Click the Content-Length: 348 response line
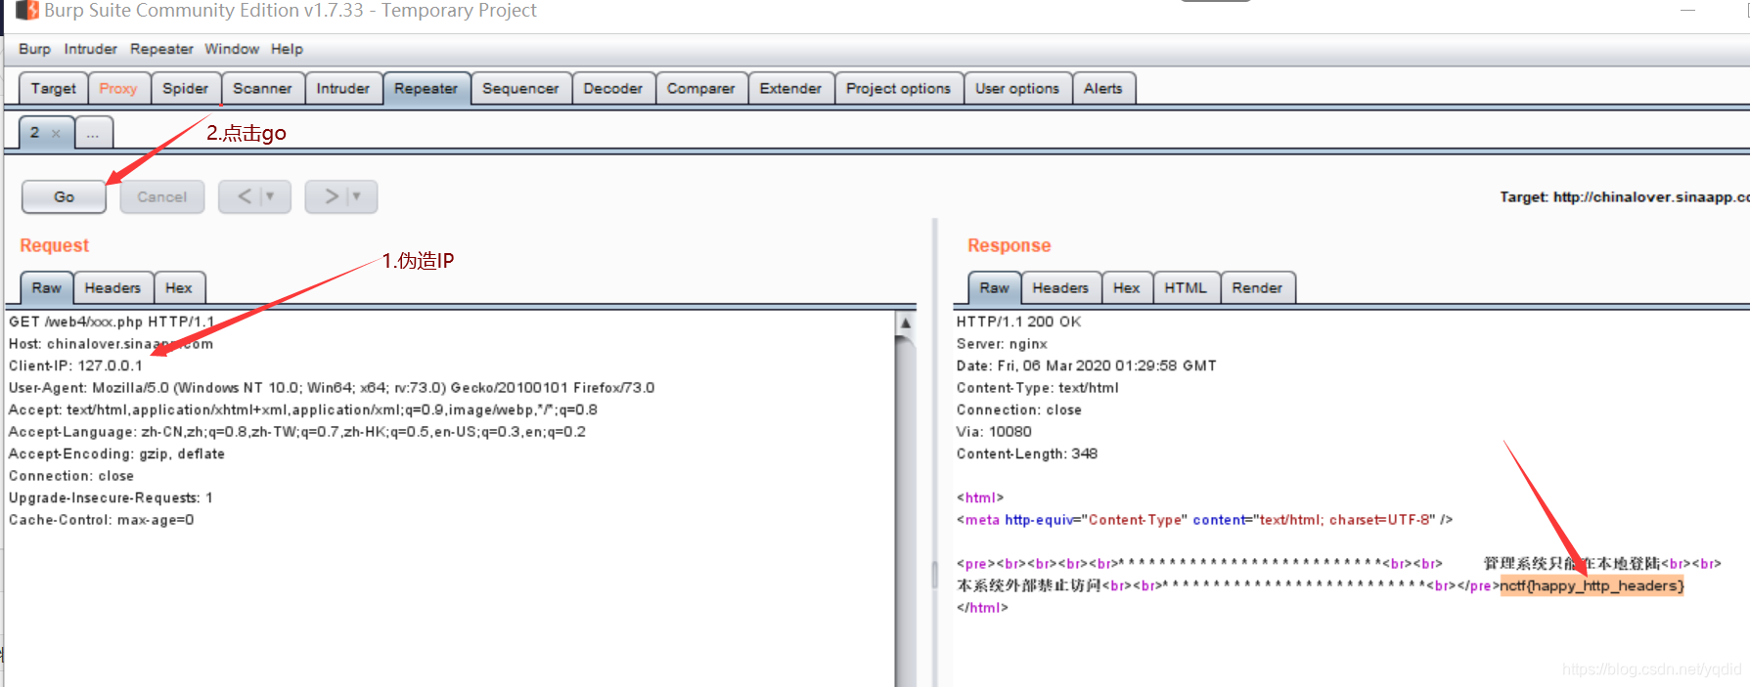Image resolution: width=1750 pixels, height=687 pixels. [x=1027, y=454]
